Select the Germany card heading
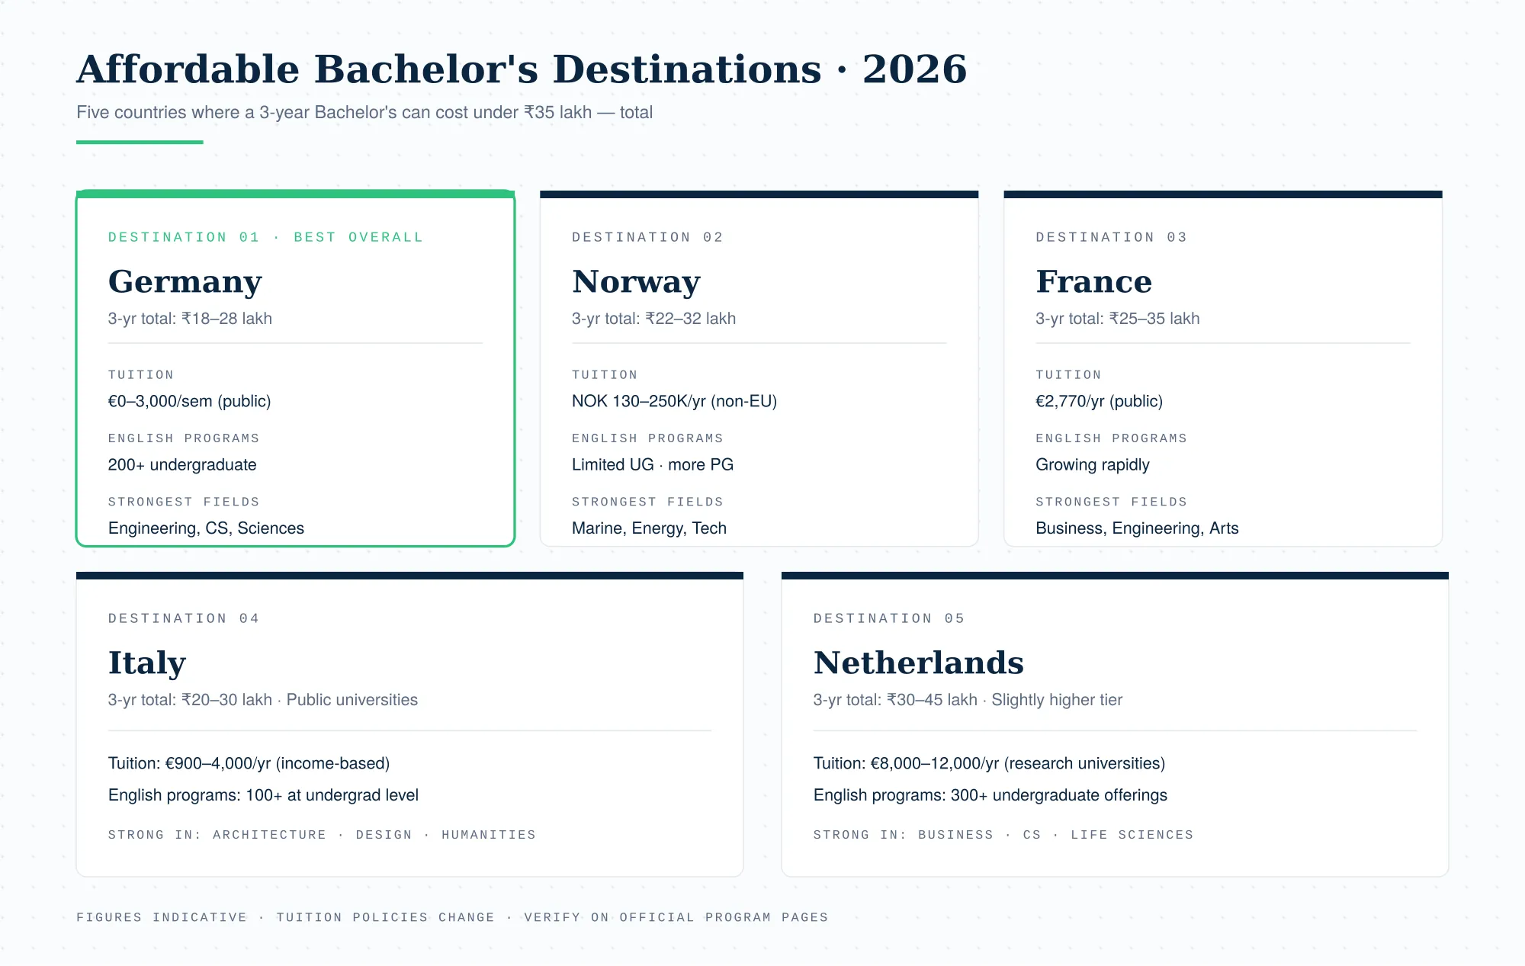 185,281
